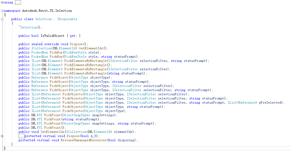Collapse the Autodesk.Revit.UI.Selection namespace block
This screenshot has width=291, height=154.
pyautogui.click(x=2, y=11)
